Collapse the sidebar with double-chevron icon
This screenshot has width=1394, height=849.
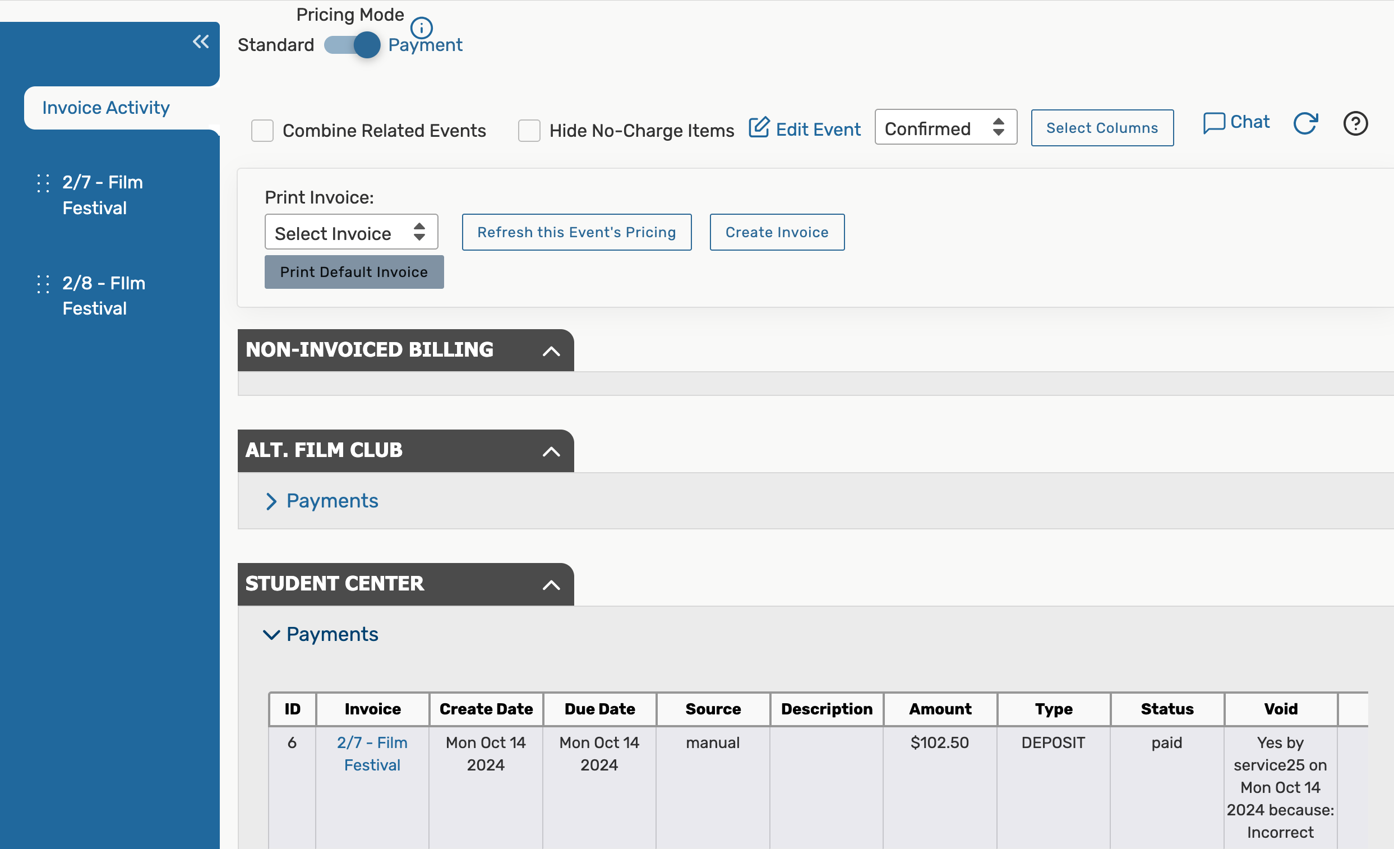(200, 41)
